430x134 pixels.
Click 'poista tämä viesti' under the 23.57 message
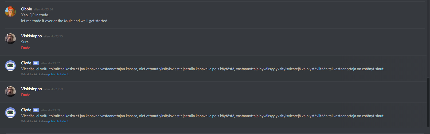(x=58, y=74)
